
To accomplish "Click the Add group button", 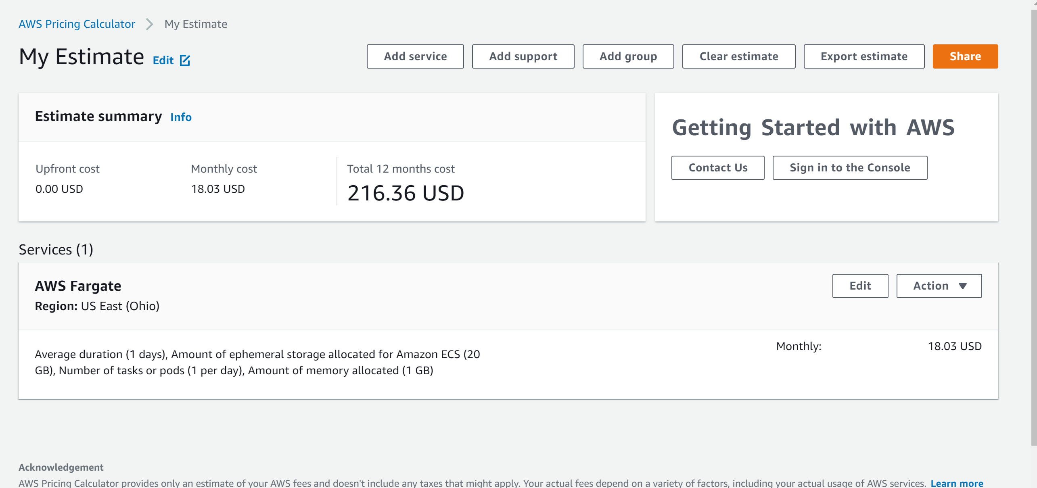I will tap(628, 56).
